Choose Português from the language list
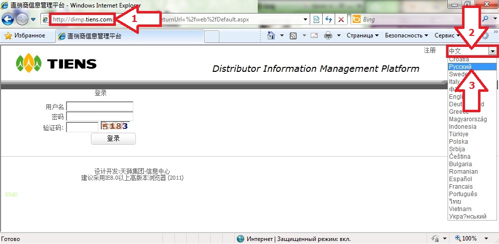 (472, 194)
